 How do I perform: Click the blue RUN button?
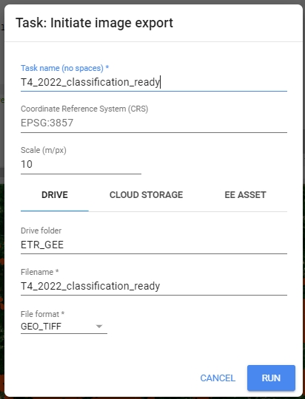[271, 378]
